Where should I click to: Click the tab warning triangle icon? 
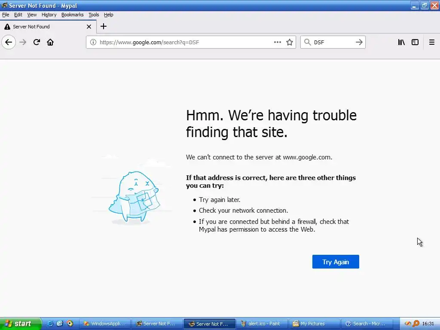7,27
